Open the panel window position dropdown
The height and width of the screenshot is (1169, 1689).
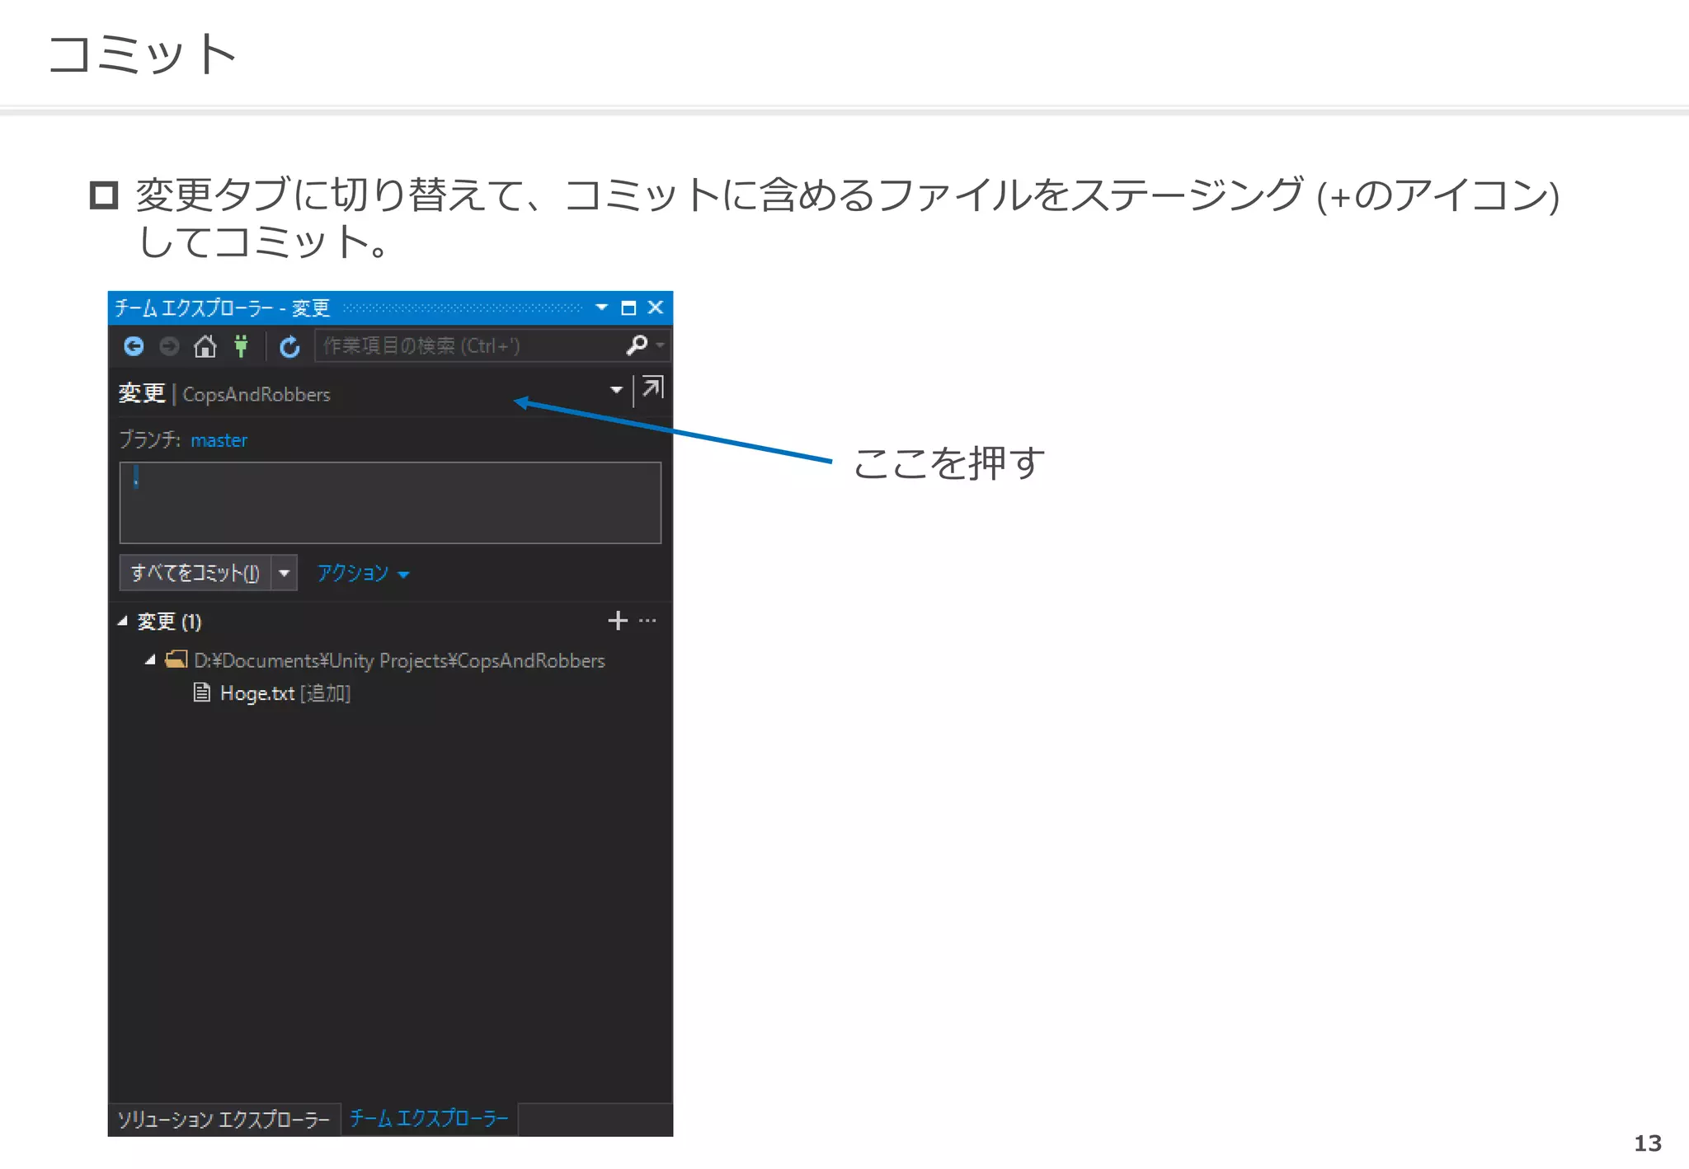pyautogui.click(x=602, y=308)
